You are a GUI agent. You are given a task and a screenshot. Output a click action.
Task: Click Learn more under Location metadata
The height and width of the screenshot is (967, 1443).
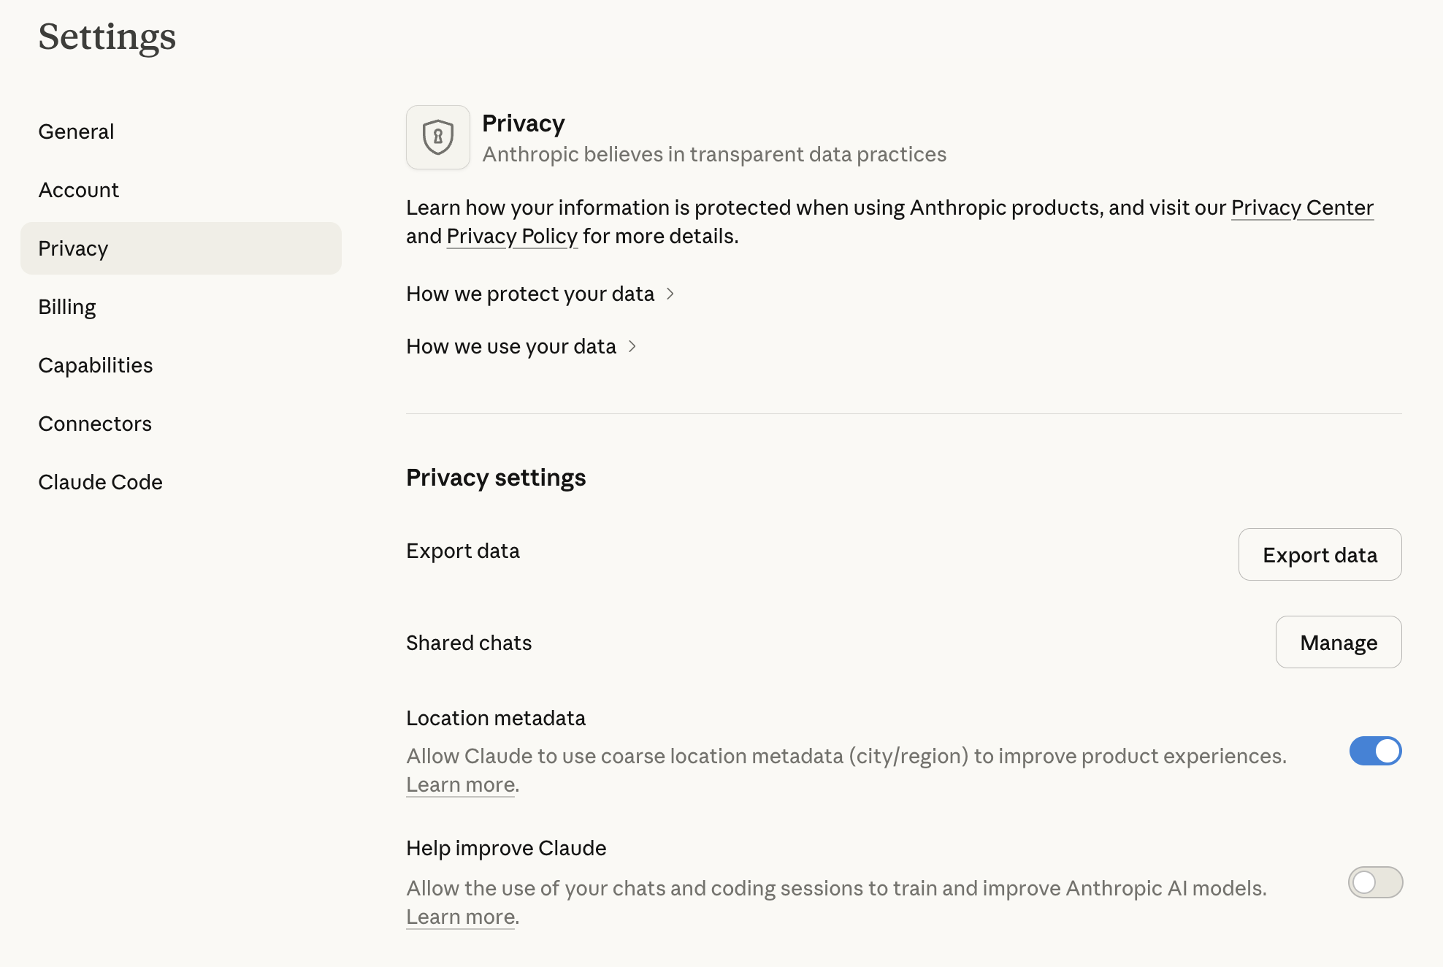[x=461, y=784]
